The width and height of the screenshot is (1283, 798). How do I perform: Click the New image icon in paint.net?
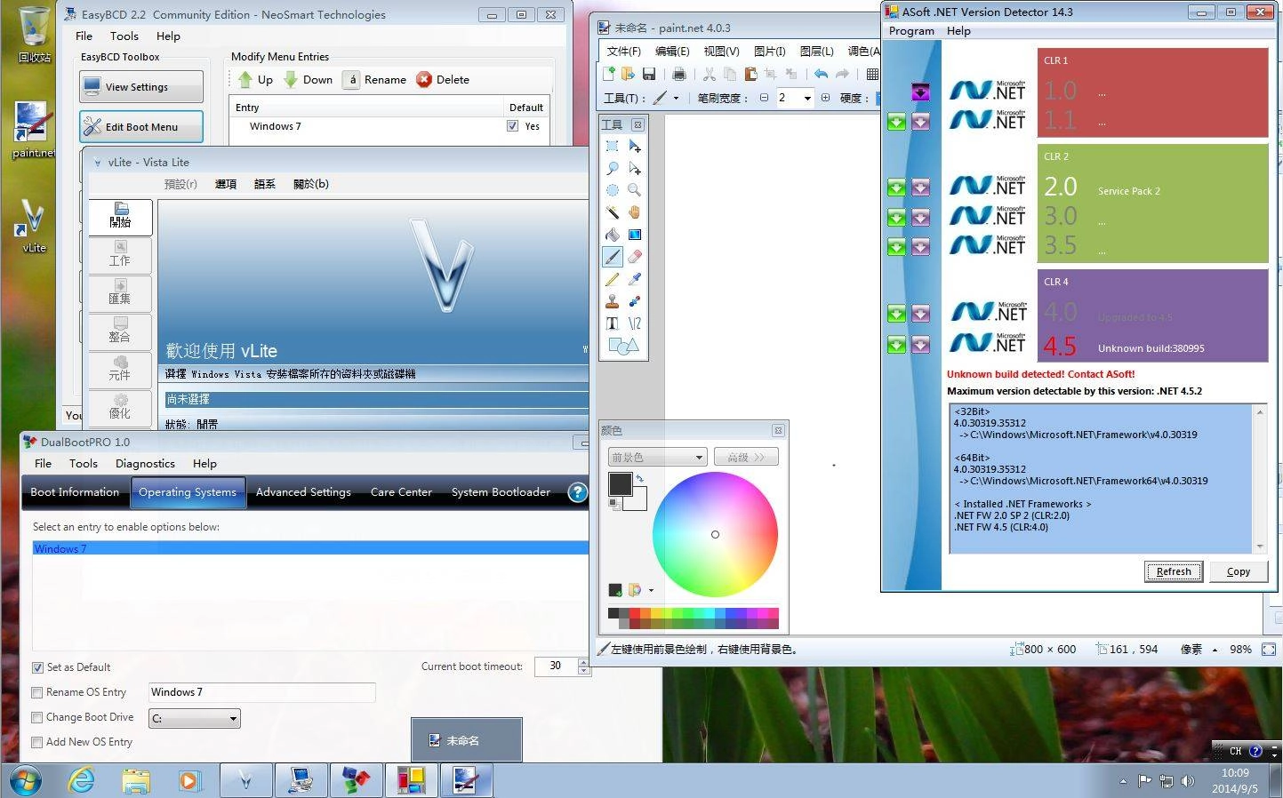(609, 74)
